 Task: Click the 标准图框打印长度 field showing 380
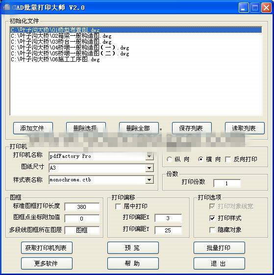tap(82, 207)
